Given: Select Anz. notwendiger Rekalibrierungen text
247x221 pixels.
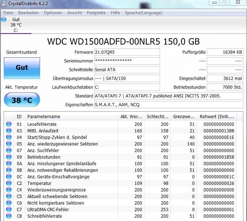Looking at the screenshot, I should tap(62, 170).
